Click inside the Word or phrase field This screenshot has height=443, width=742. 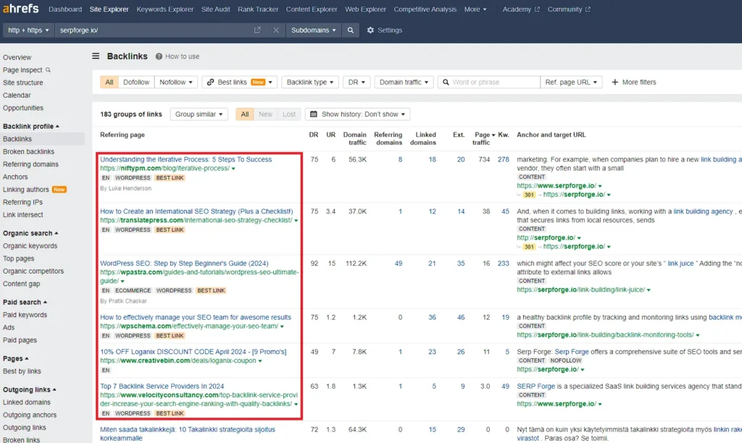[x=489, y=82]
